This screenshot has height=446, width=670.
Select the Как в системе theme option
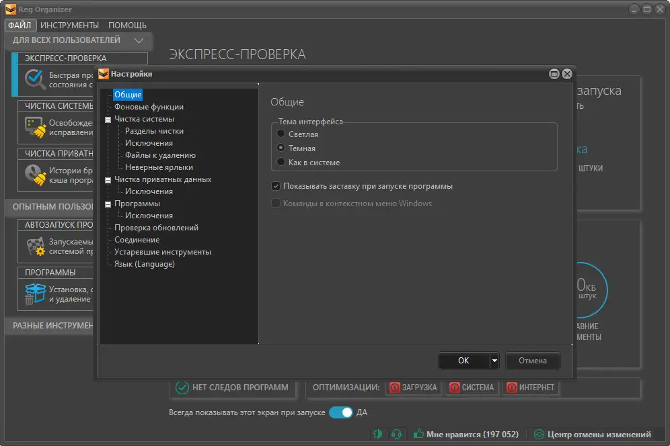point(281,162)
